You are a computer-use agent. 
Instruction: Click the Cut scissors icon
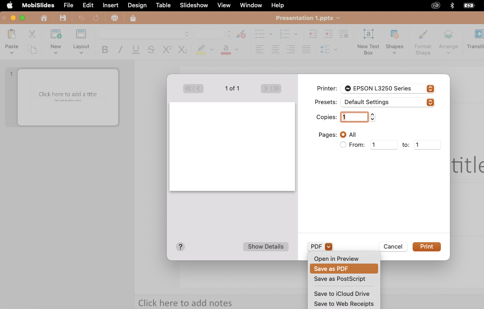32,34
